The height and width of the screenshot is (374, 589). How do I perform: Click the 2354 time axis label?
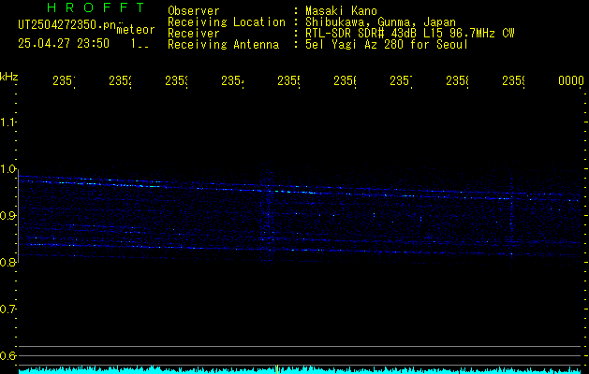232,81
